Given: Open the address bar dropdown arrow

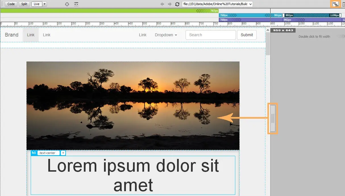Looking at the screenshot, I should [250, 4].
